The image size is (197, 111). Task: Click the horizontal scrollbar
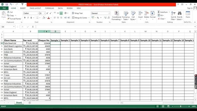click(x=143, y=103)
